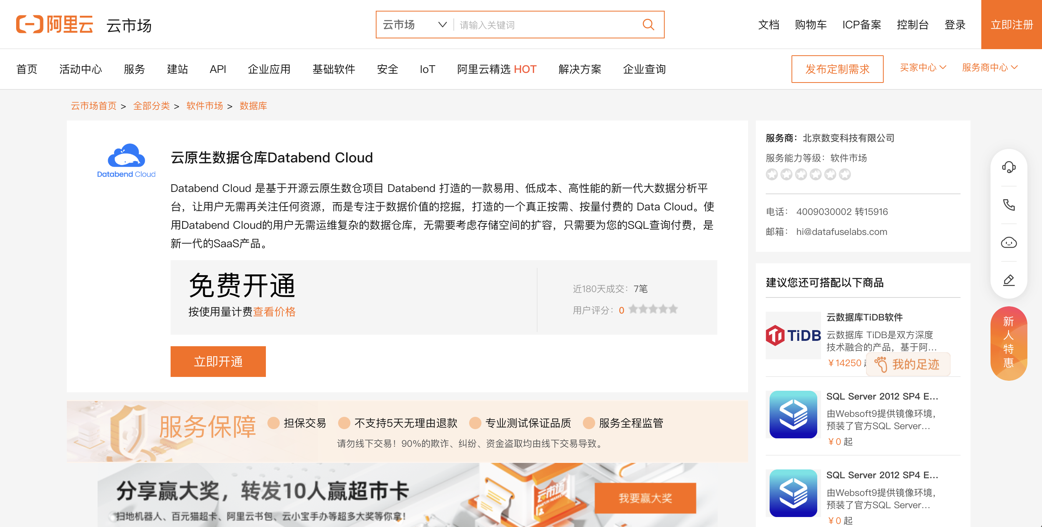Open the API nav item
Image resolution: width=1042 pixels, height=527 pixels.
pyautogui.click(x=217, y=69)
